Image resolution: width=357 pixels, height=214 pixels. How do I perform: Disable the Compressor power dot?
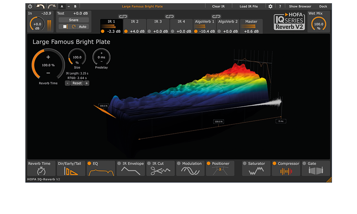click(x=274, y=163)
